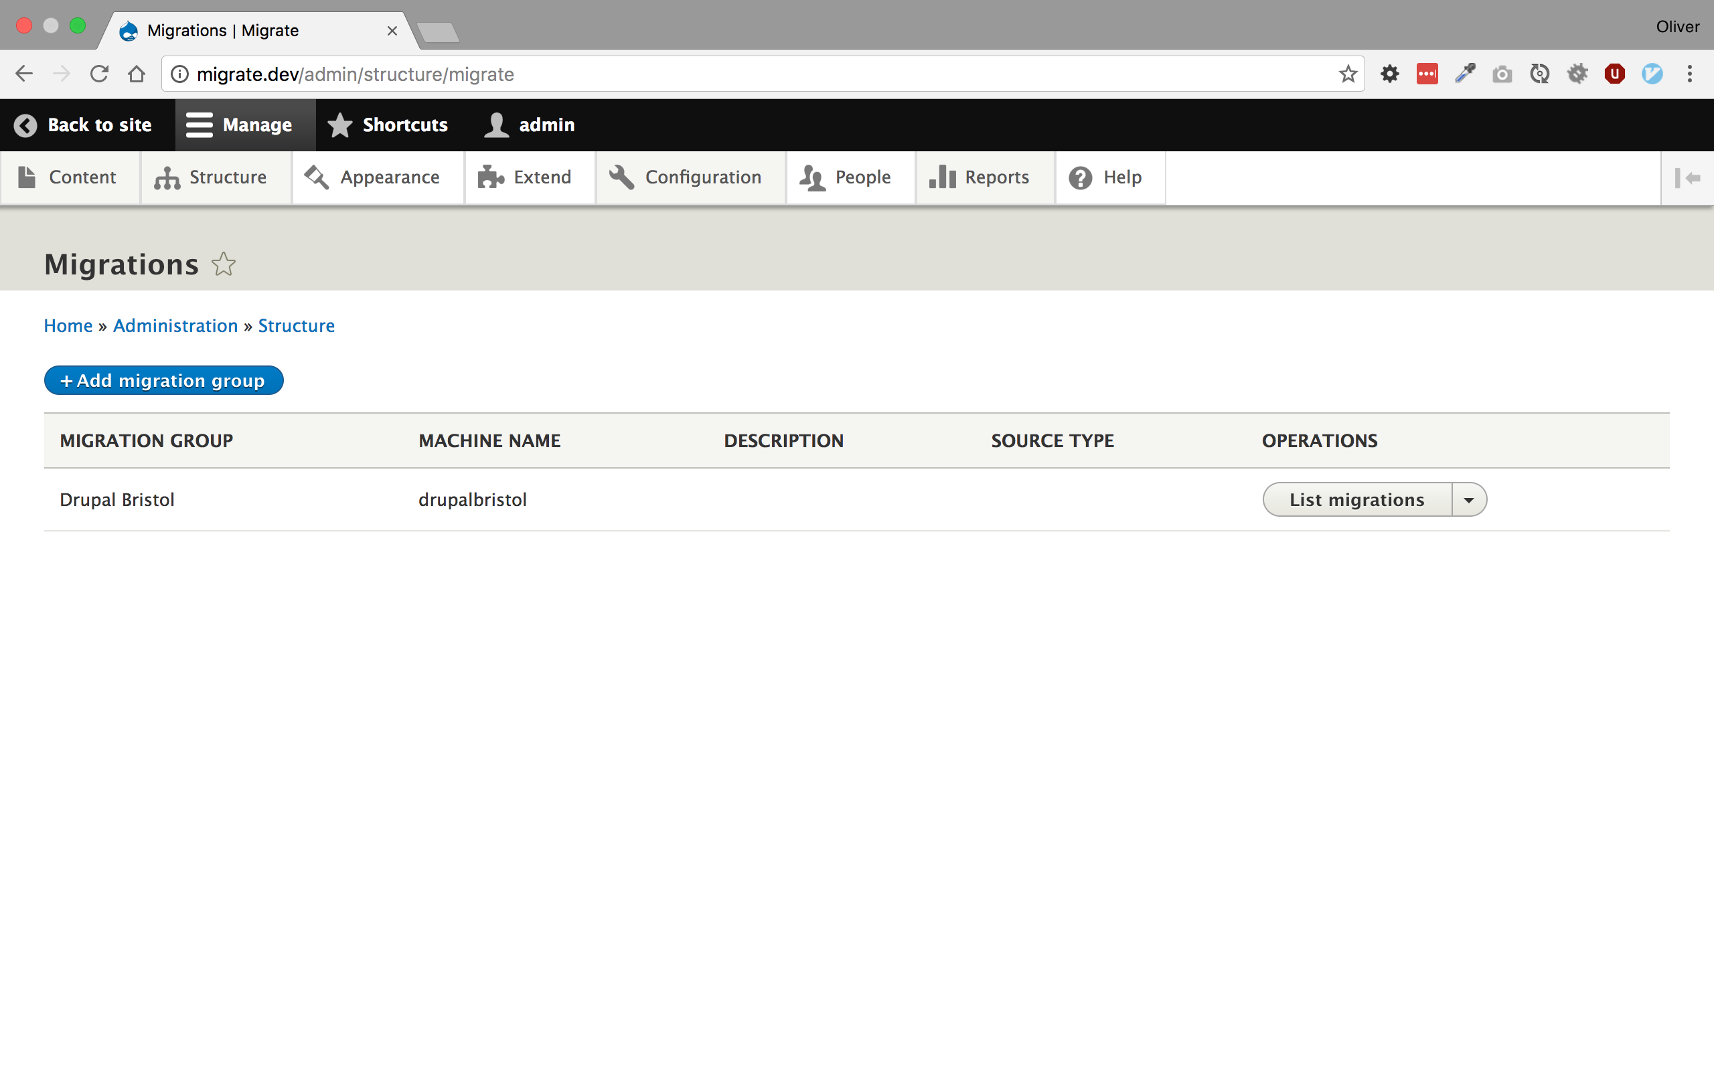Toggle the Manage toolbar tray
1714x1071 pixels.
pyautogui.click(x=240, y=125)
